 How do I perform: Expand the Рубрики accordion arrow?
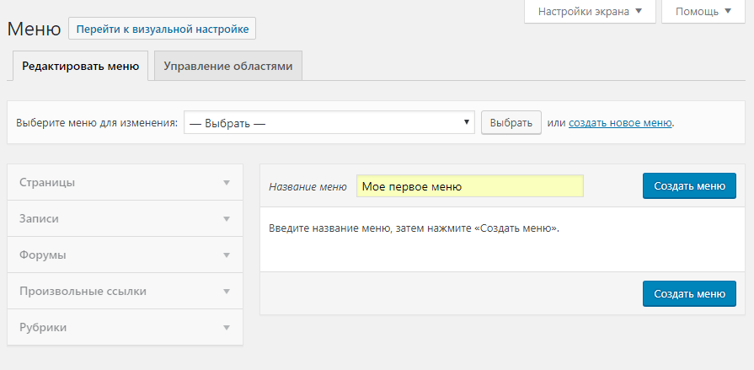point(226,328)
